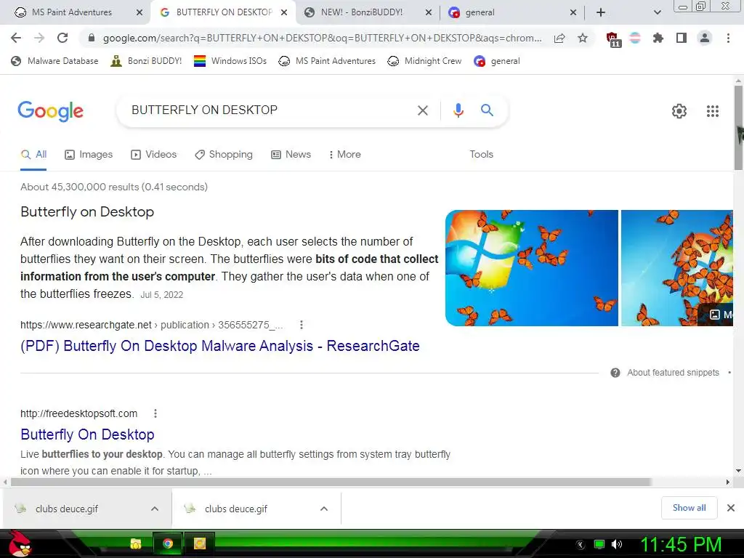Click the vertical scrollbar thumb
Viewport: 744px width, 558px height.
click(738, 127)
